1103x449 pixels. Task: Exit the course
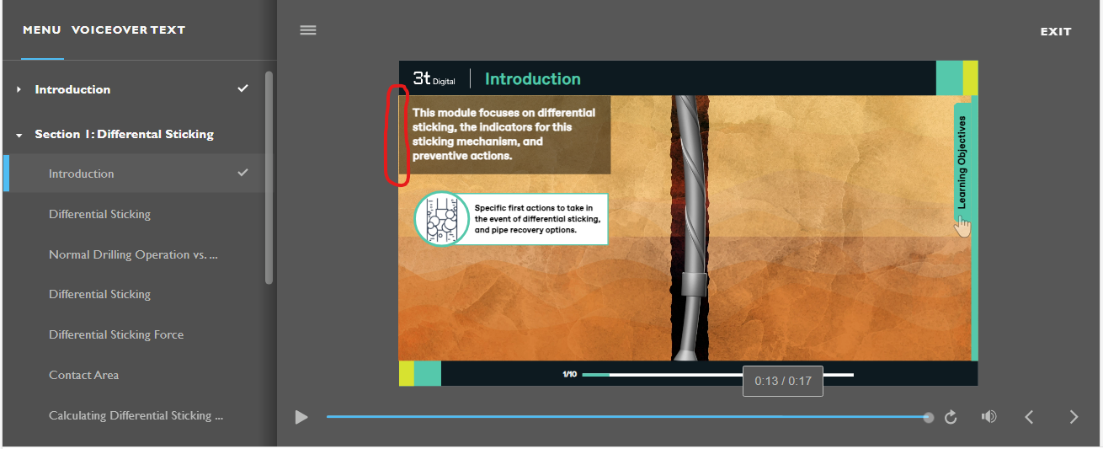point(1056,31)
